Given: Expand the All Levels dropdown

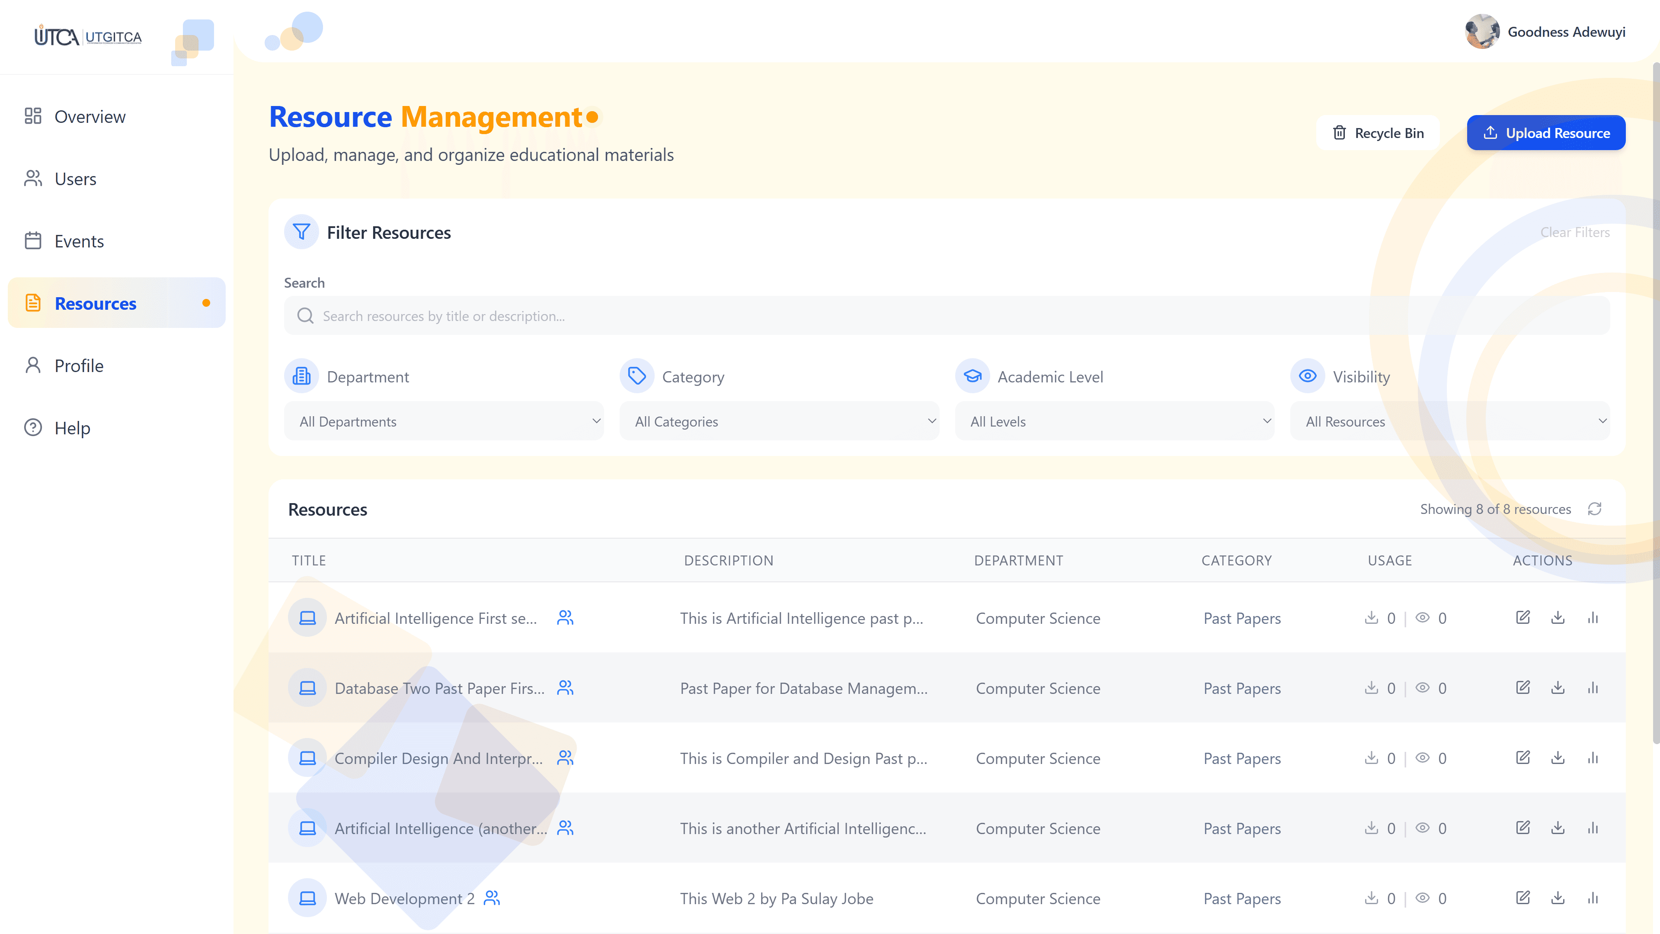Looking at the screenshot, I should click(x=1114, y=421).
